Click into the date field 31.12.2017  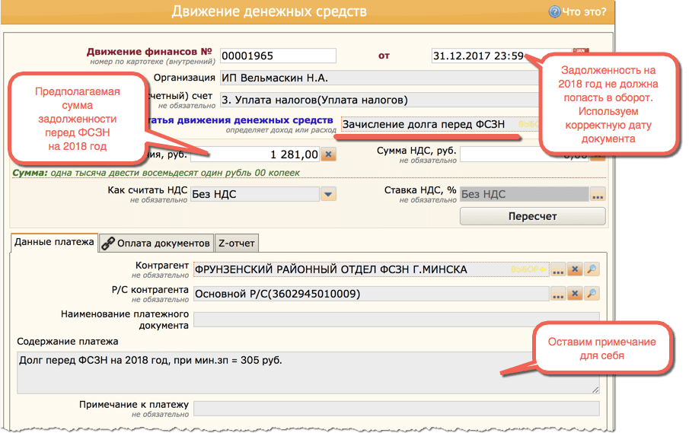480,56
